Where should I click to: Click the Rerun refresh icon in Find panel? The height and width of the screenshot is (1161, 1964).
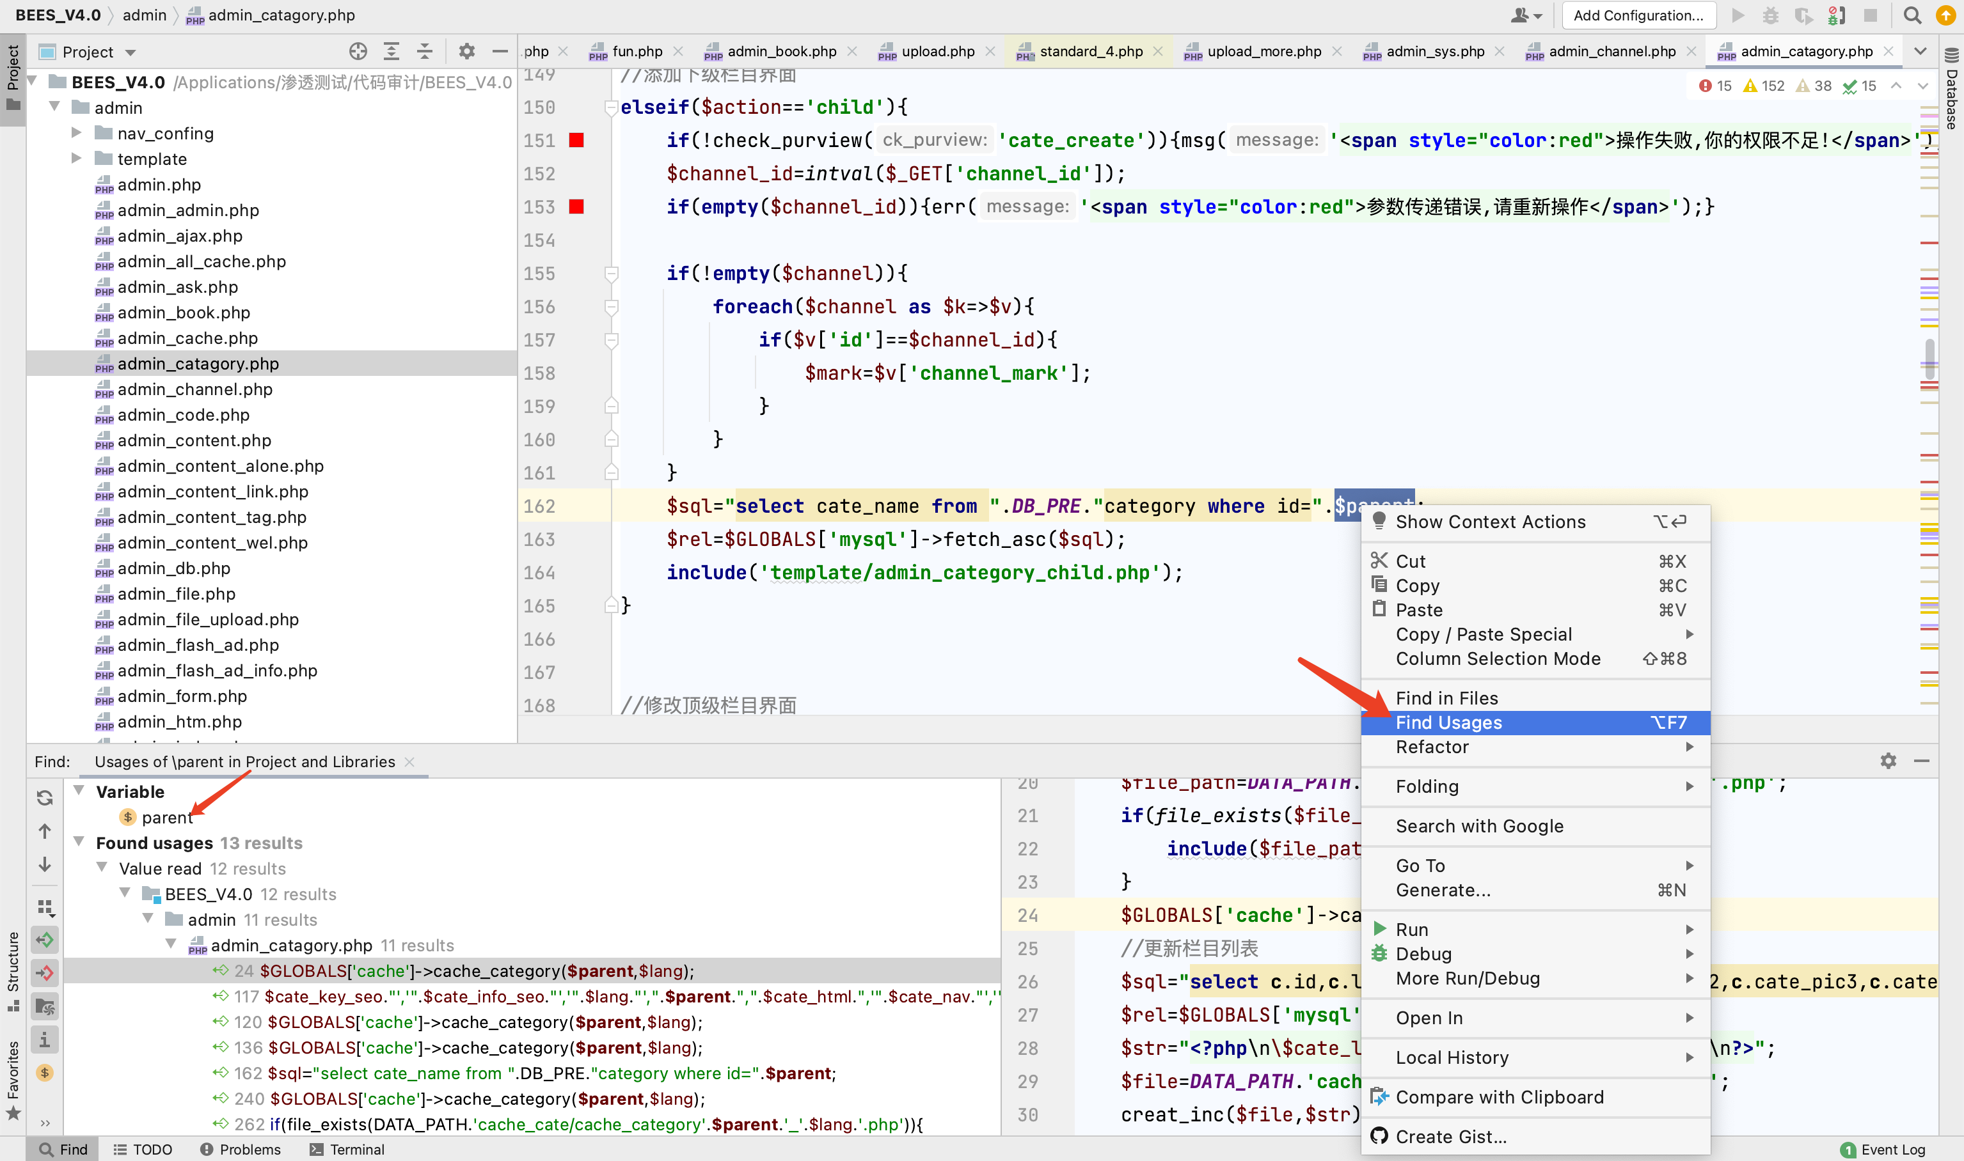point(45,797)
